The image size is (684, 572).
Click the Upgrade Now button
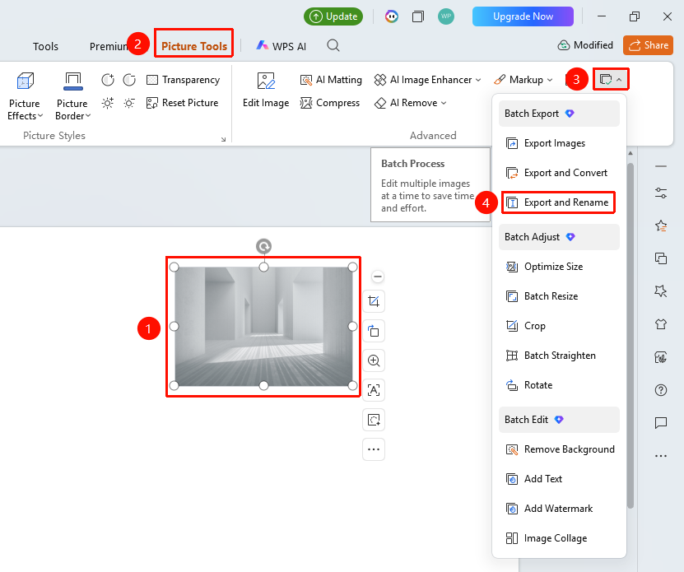point(523,16)
